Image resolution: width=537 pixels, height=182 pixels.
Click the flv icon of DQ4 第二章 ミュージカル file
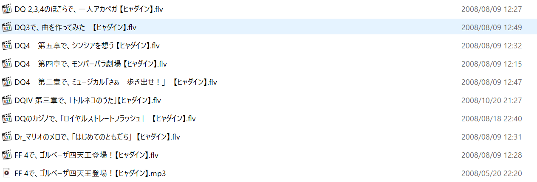click(x=6, y=82)
